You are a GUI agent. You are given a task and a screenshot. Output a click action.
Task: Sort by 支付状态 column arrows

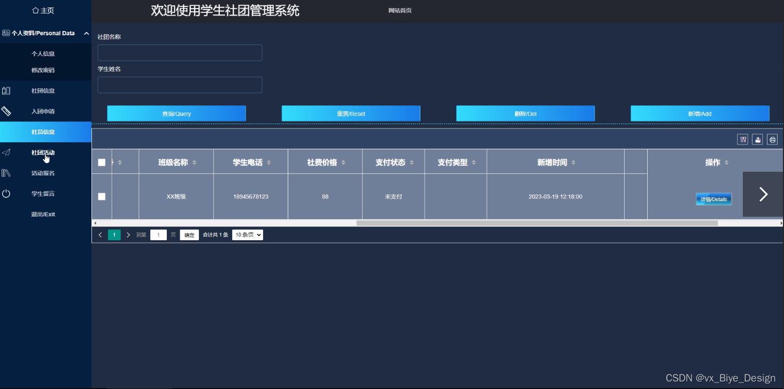click(x=411, y=163)
